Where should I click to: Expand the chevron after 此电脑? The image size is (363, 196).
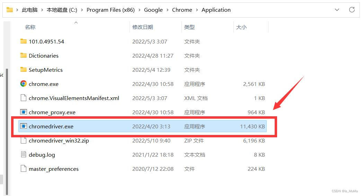(42, 10)
